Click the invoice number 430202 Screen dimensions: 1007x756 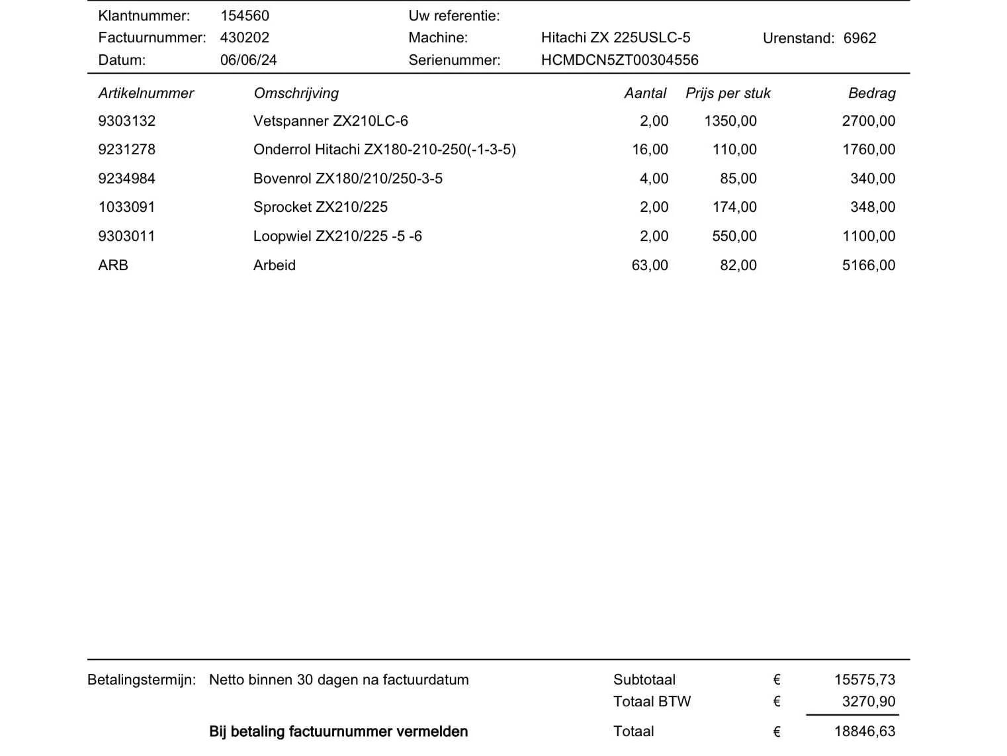point(244,38)
